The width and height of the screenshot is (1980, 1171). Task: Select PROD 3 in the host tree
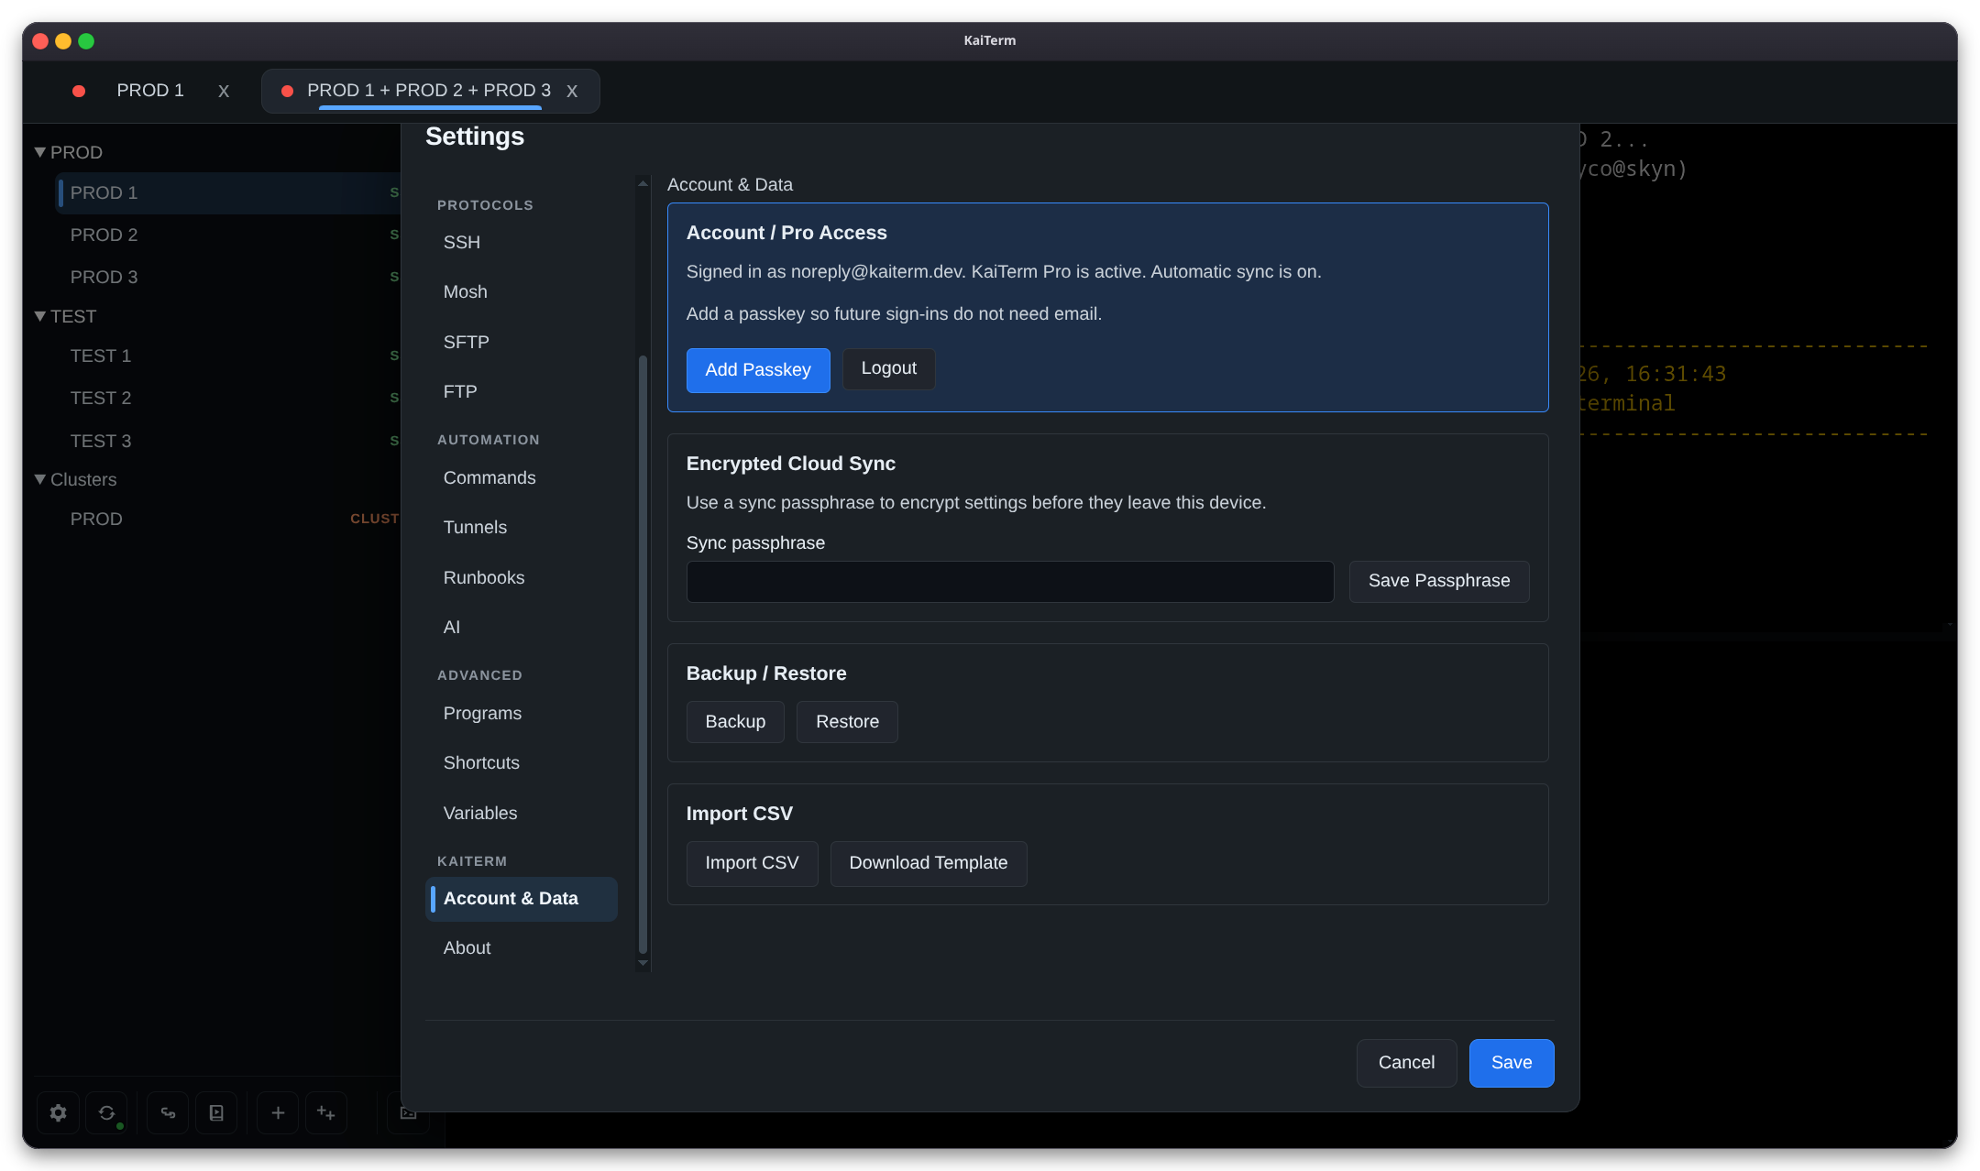click(227, 277)
